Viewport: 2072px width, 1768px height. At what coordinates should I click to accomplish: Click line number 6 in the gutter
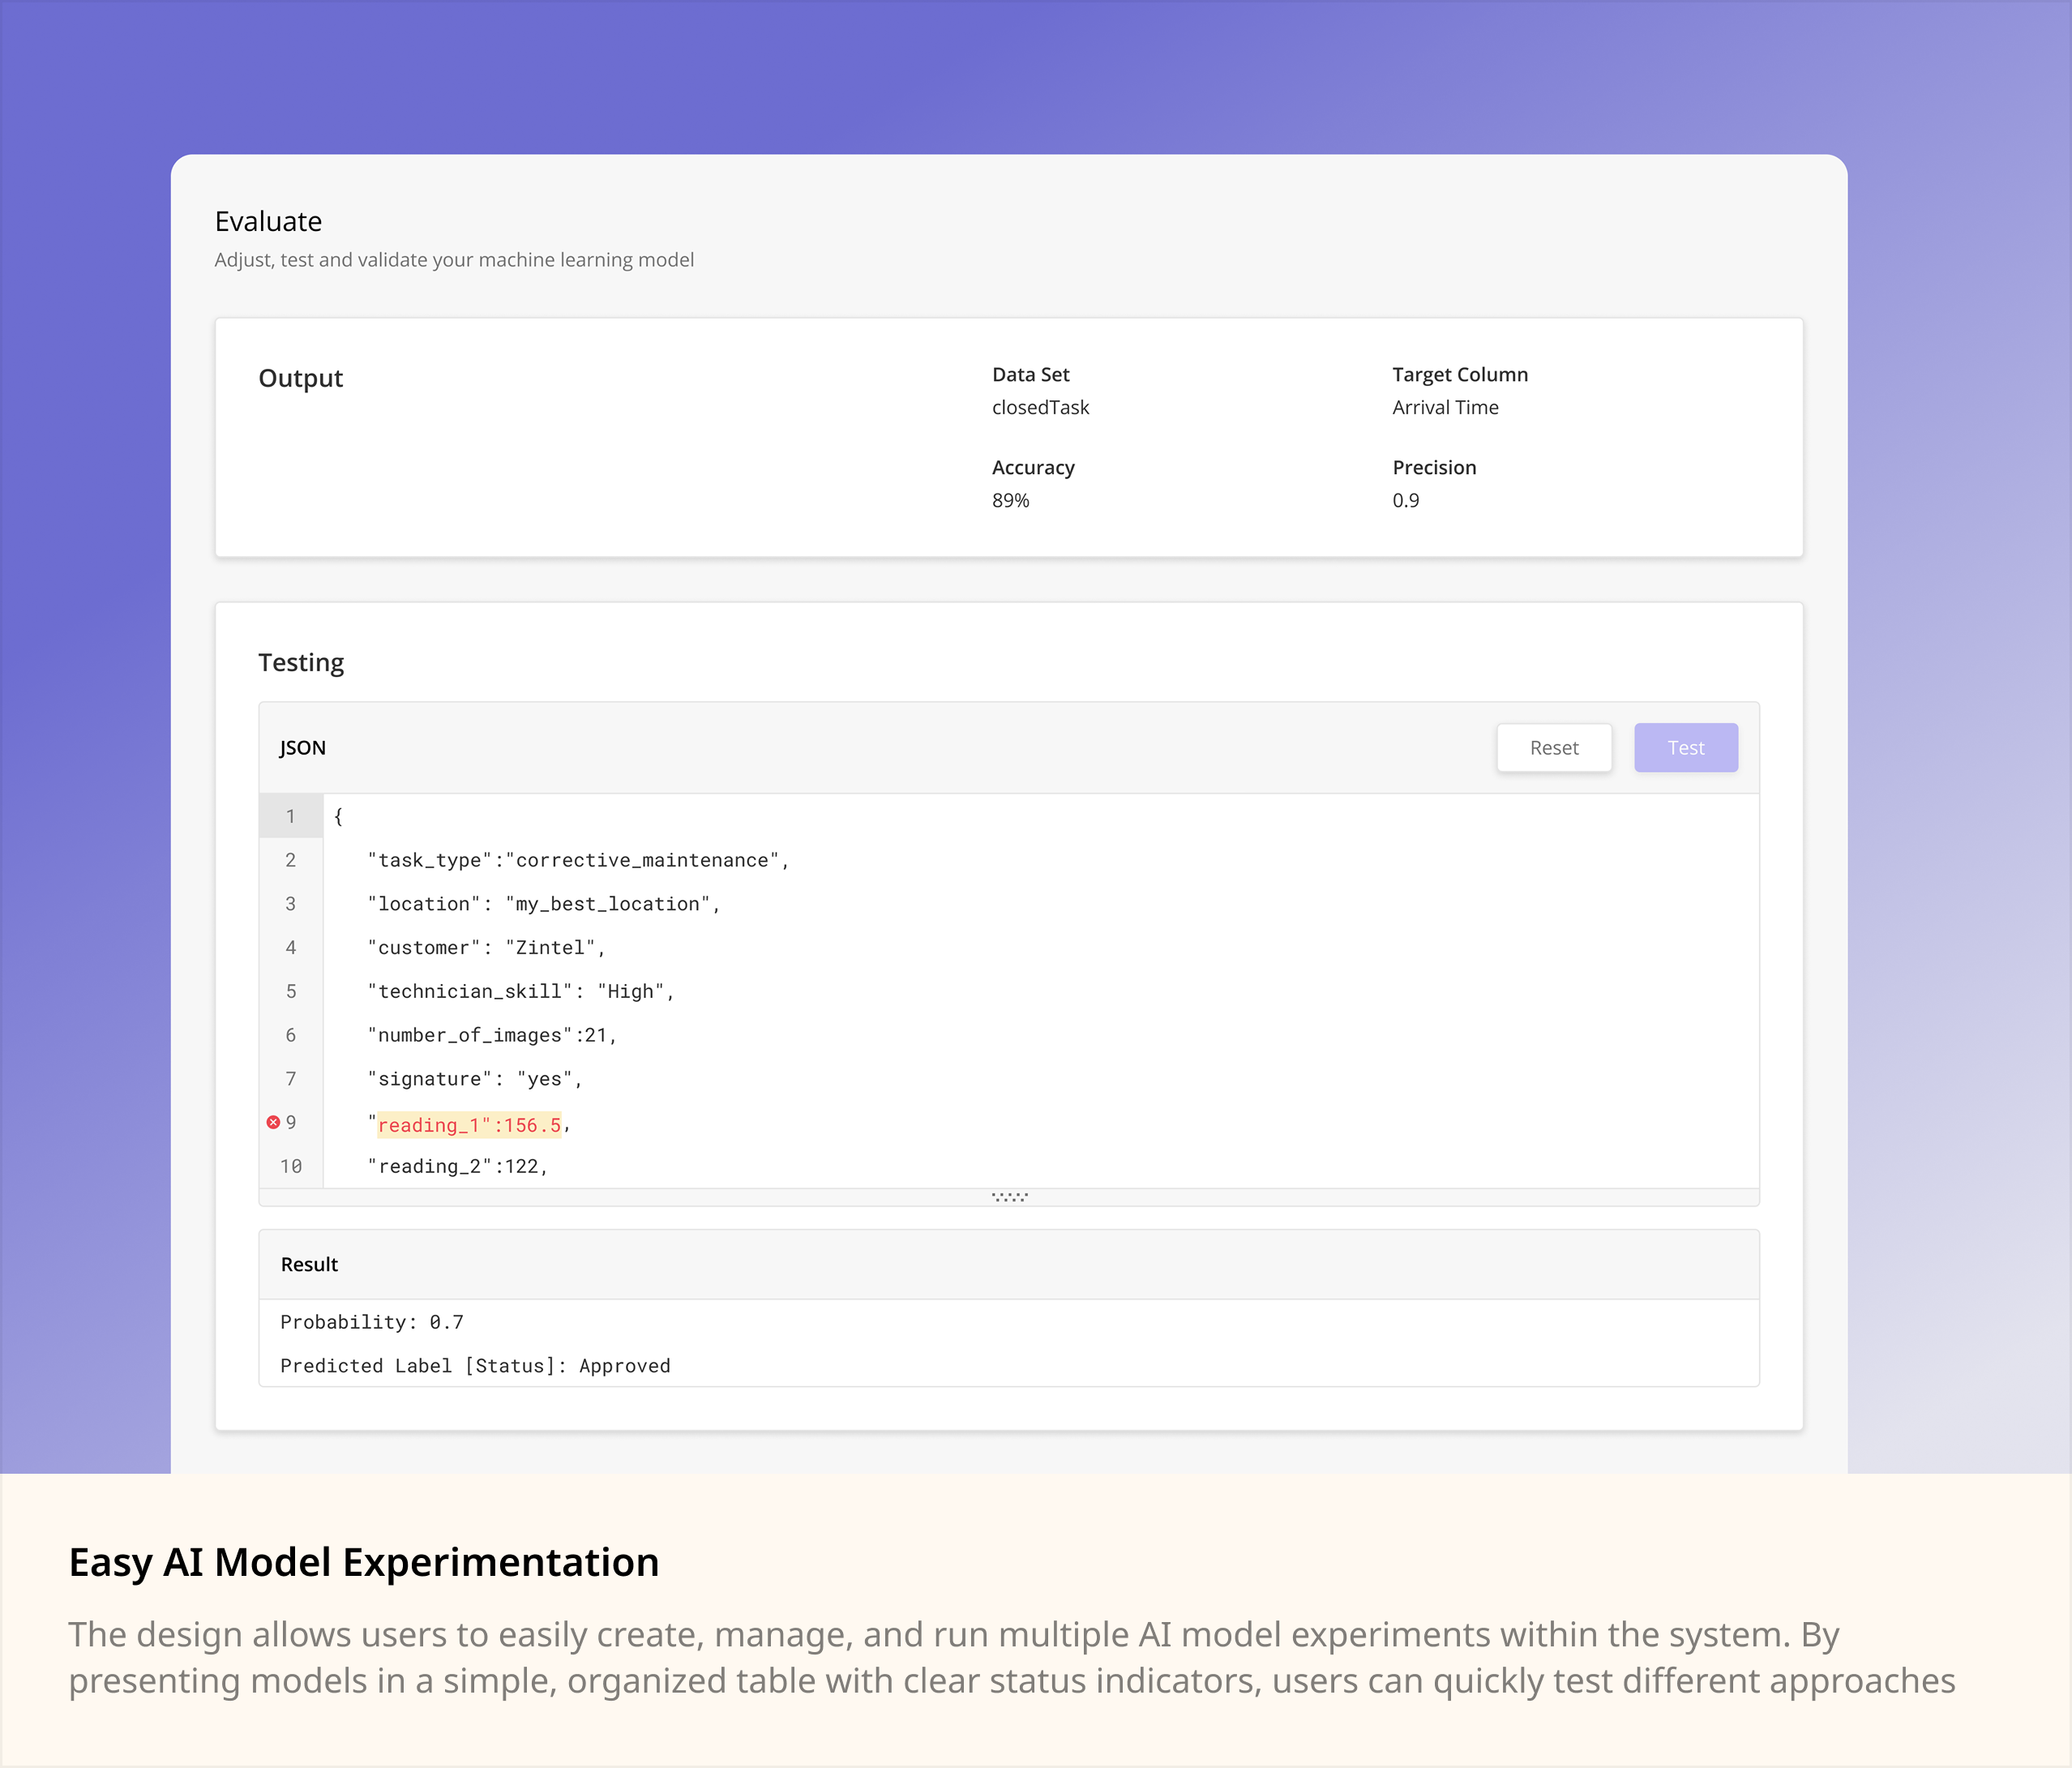click(291, 1036)
